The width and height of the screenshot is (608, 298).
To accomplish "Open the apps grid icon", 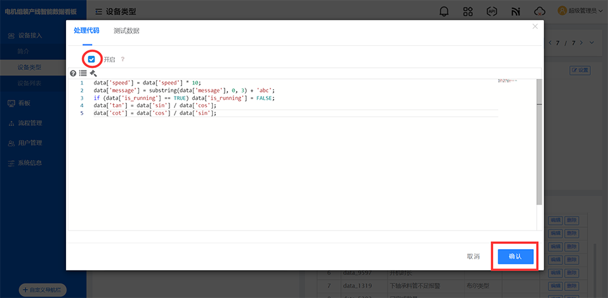I will (x=468, y=11).
